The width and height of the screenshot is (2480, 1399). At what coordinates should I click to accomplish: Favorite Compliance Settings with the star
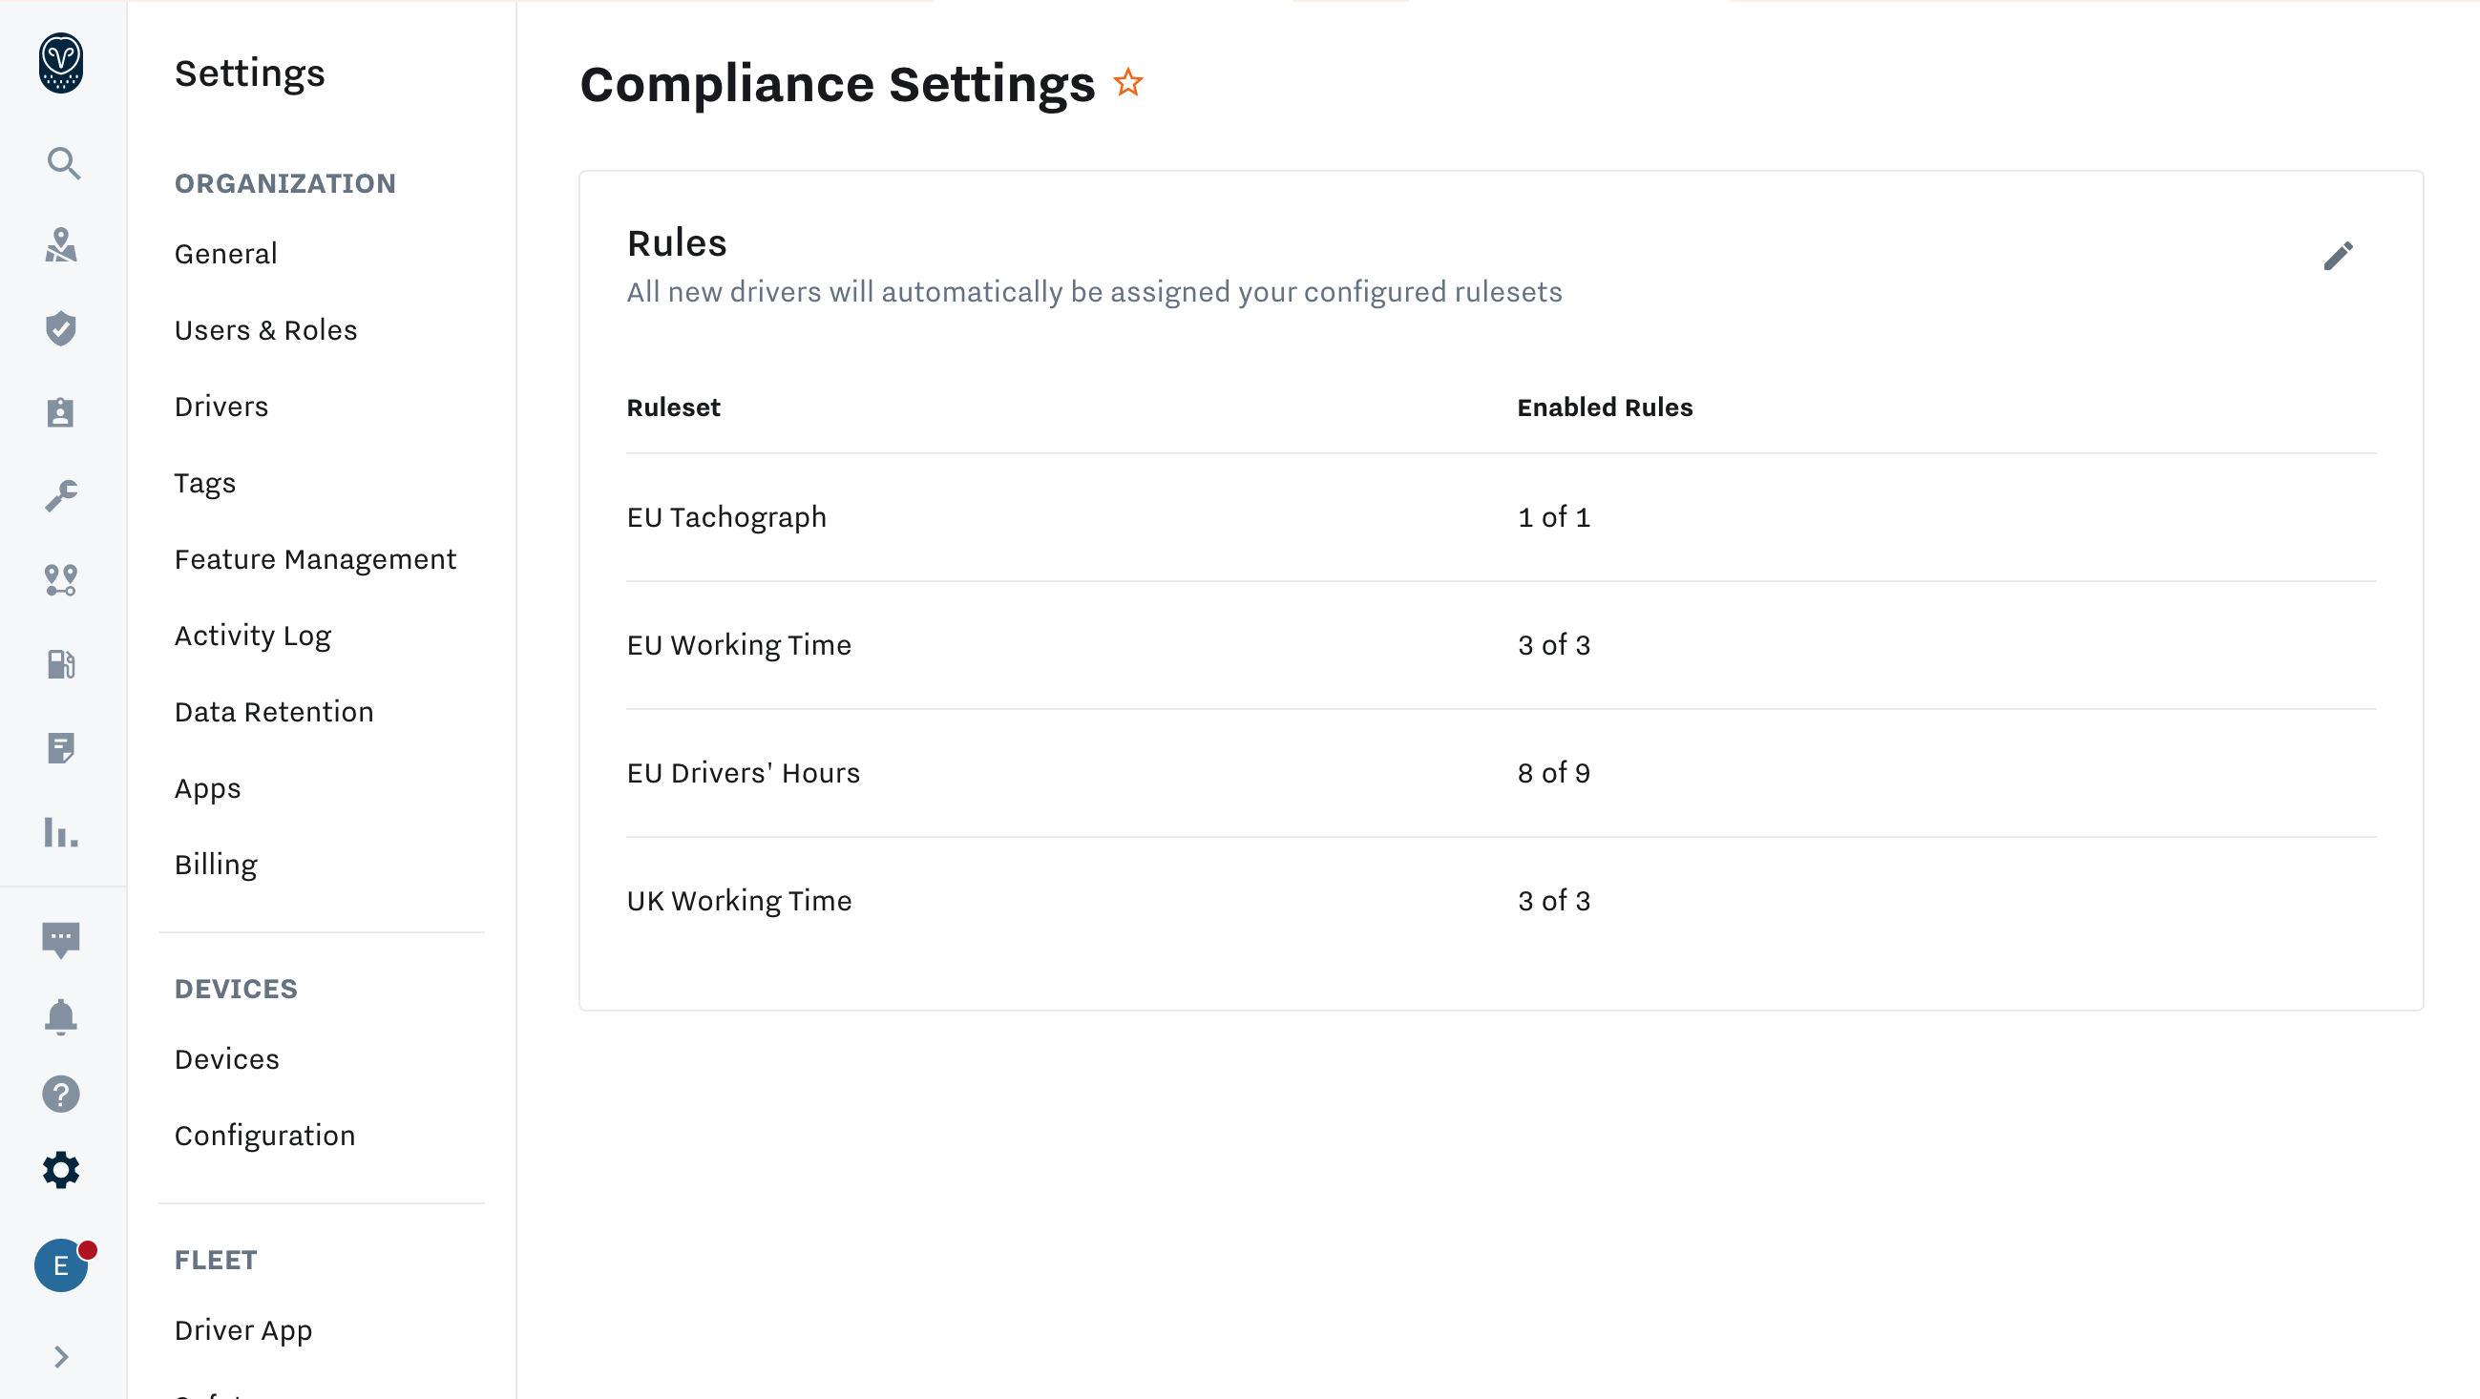[1128, 83]
